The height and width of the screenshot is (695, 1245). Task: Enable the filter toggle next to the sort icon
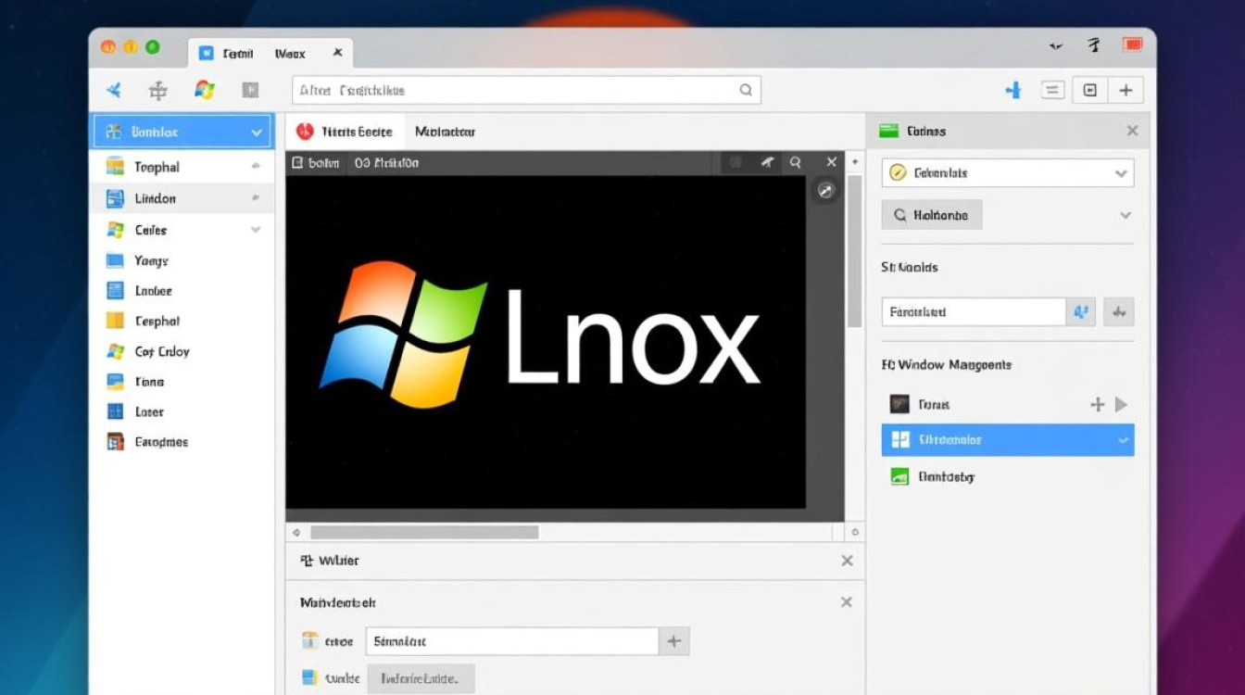[1118, 312]
